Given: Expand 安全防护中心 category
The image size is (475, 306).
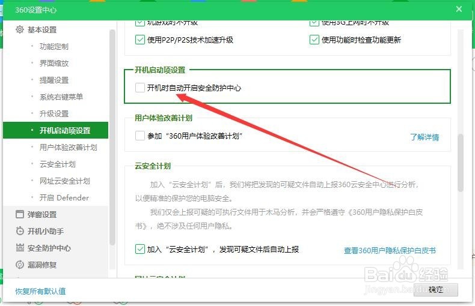Looking at the screenshot, I should (49, 248).
